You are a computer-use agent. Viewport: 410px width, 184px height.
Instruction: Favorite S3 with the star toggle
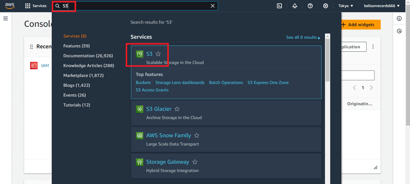[158, 54]
